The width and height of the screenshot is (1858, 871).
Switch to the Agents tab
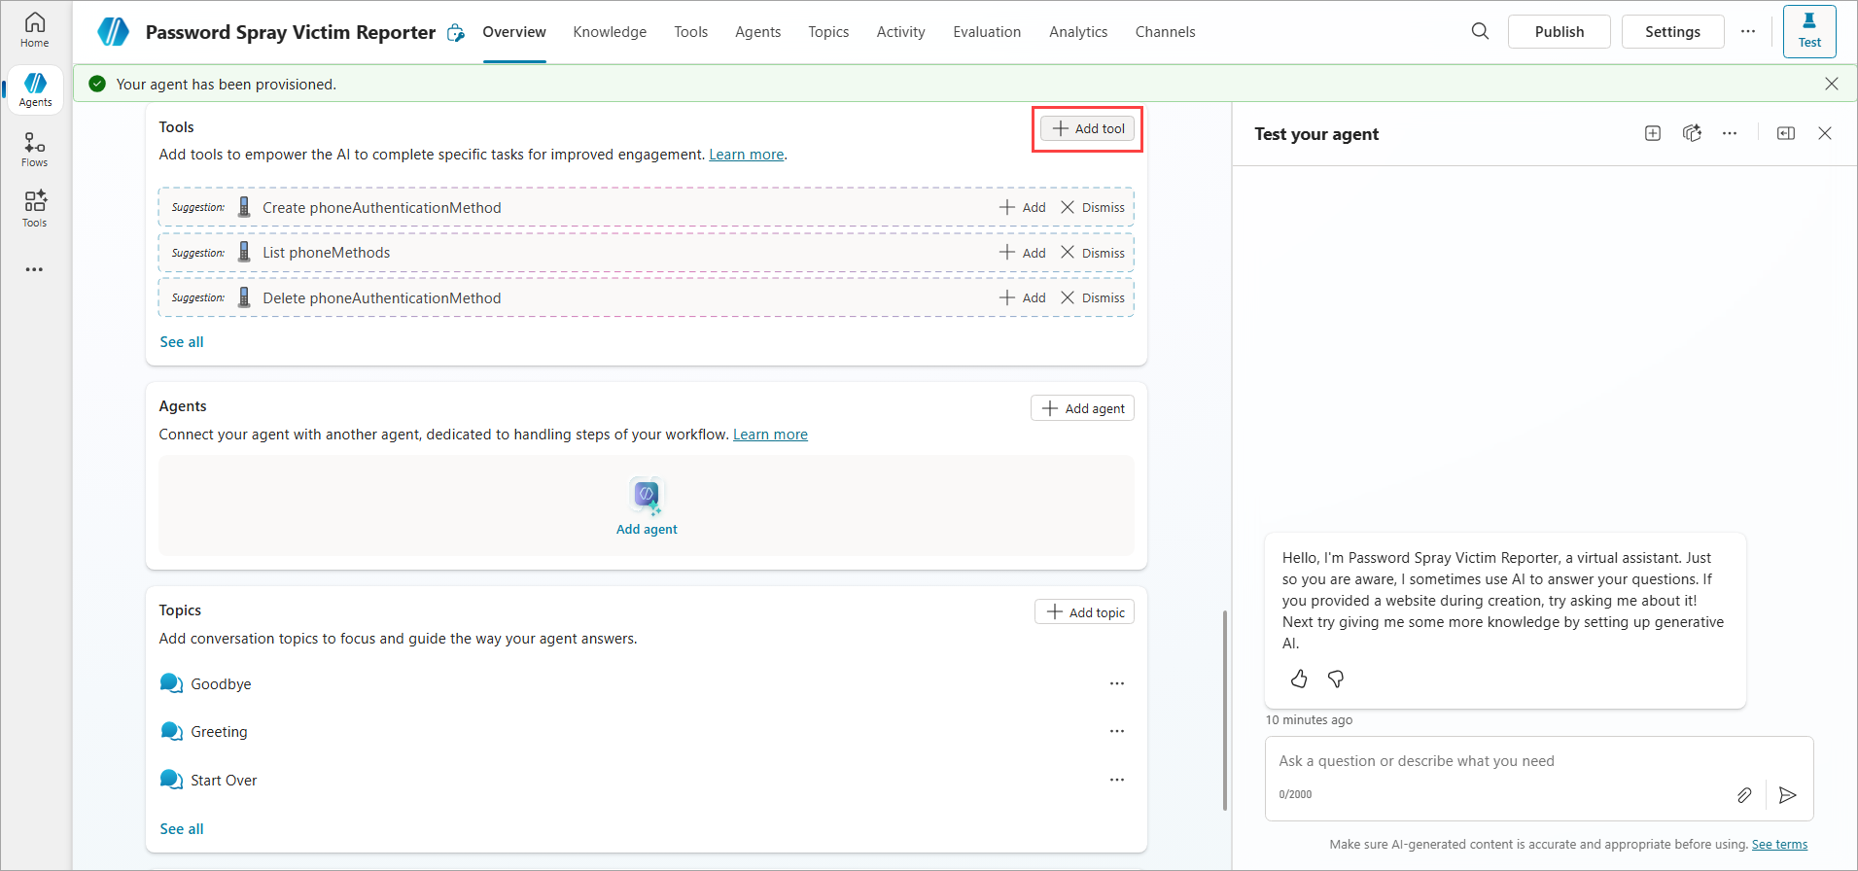[x=758, y=32]
